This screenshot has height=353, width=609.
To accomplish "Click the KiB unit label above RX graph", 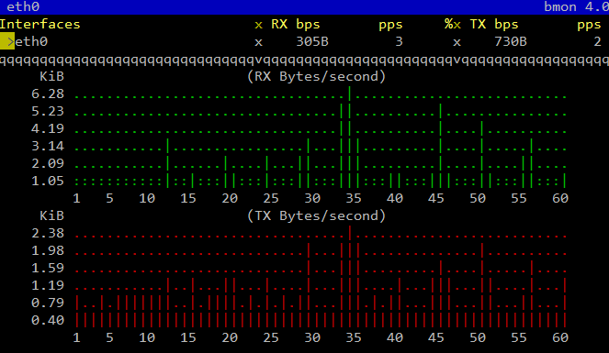I will pos(51,76).
